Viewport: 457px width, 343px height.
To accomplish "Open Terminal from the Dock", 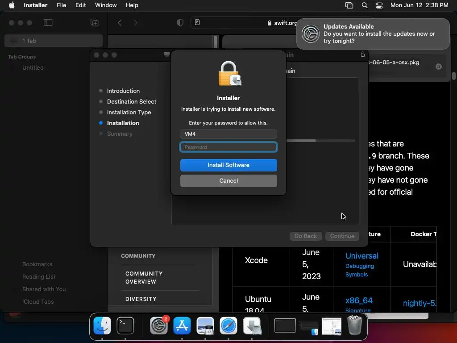I will (125, 326).
